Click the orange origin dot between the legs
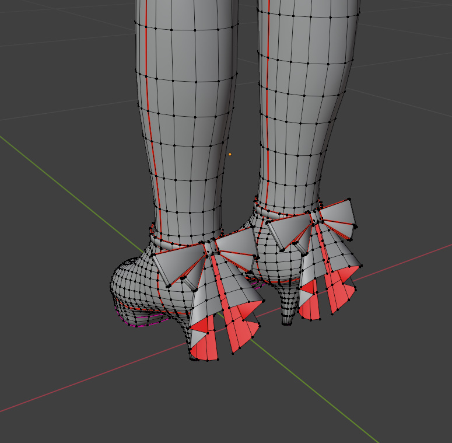The width and height of the screenshot is (452, 443). tap(230, 154)
